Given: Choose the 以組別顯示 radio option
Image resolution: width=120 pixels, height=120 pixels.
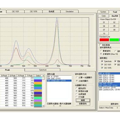Looking at the screenshot, I should click(x=77, y=81).
